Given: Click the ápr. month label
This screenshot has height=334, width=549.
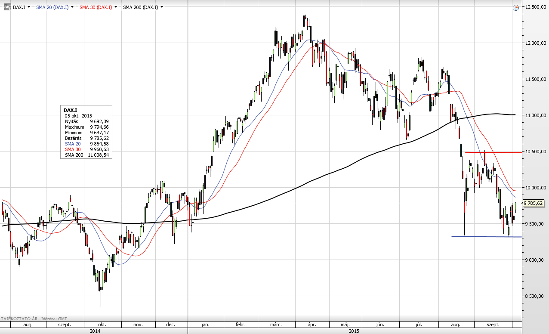Looking at the screenshot, I should tap(312, 325).
